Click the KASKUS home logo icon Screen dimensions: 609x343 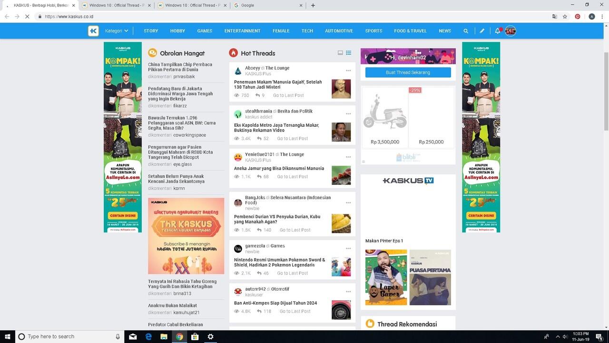(93, 31)
